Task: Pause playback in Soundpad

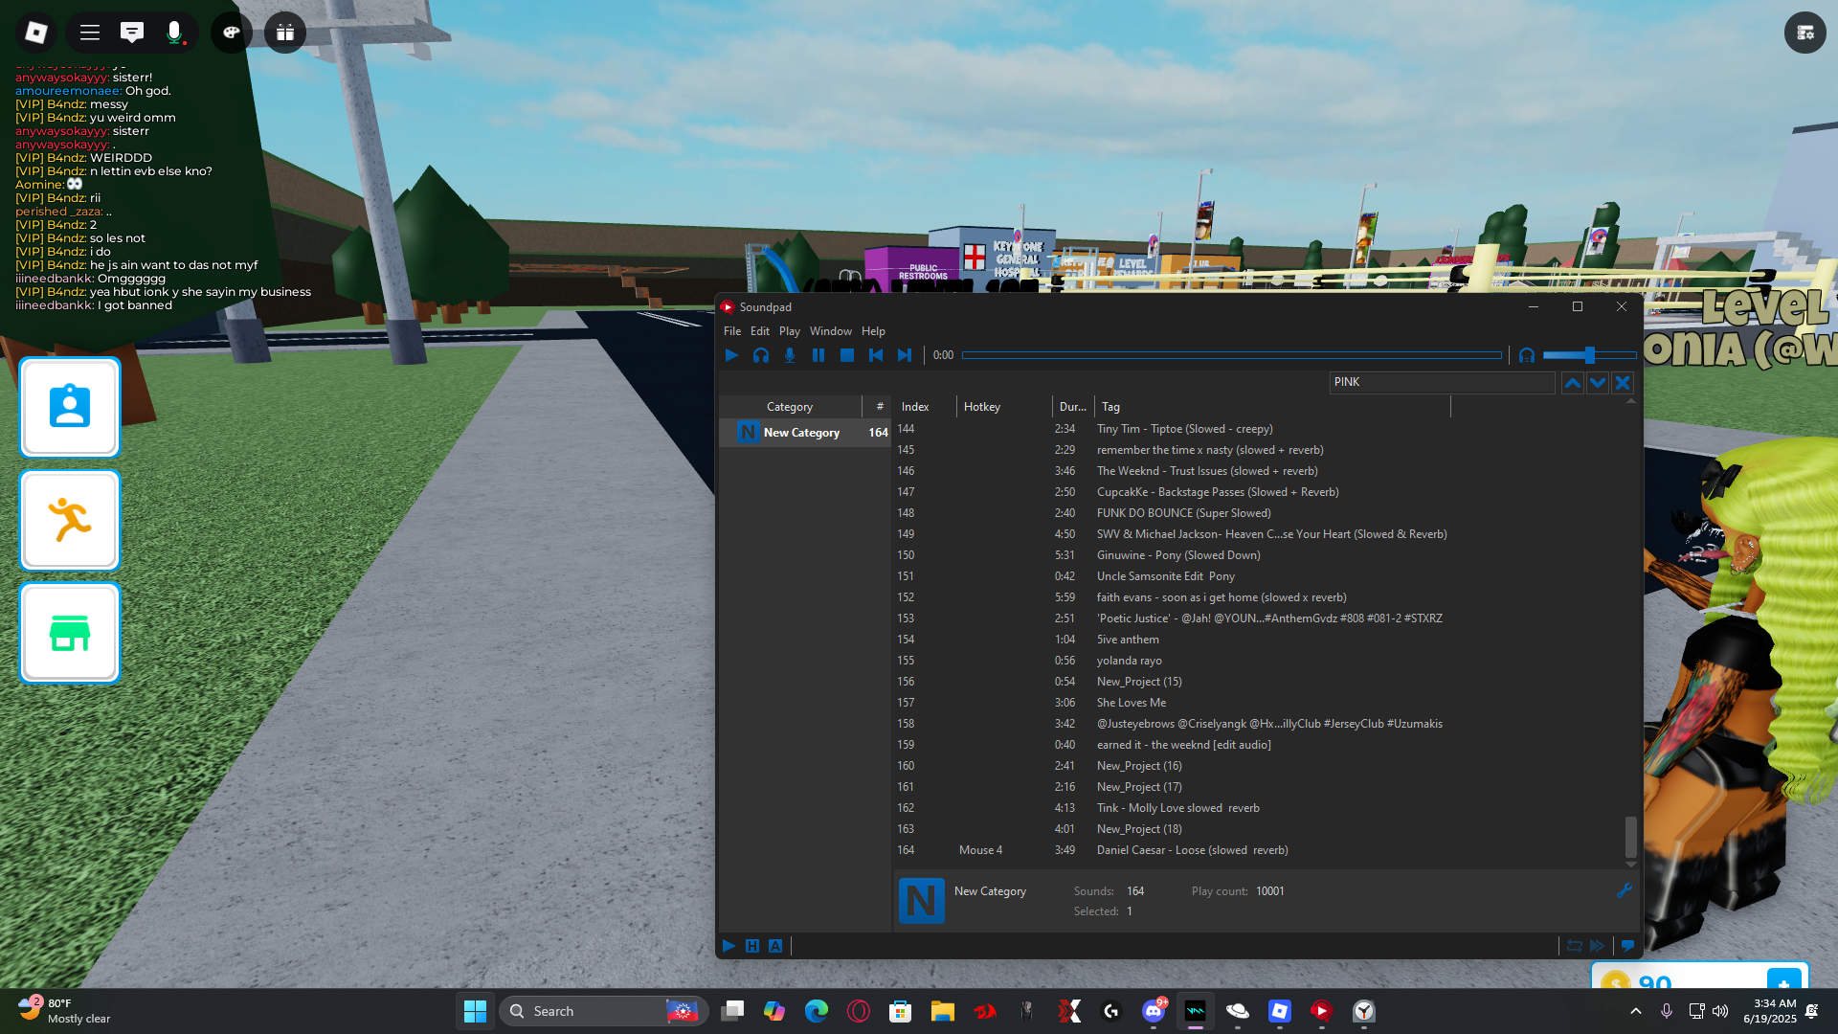Action: [818, 355]
